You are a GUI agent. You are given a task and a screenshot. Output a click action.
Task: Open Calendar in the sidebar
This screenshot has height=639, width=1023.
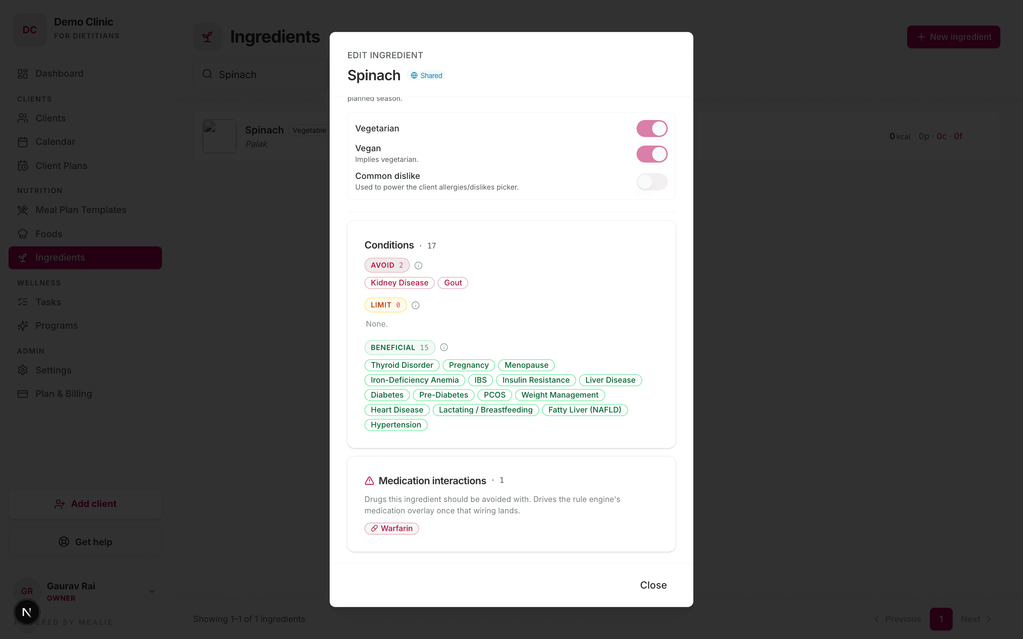[85, 142]
